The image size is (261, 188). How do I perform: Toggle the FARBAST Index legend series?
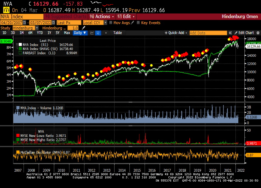[20, 52]
